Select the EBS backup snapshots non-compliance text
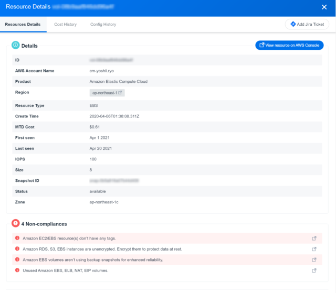This screenshot has height=293, width=336. point(93,259)
